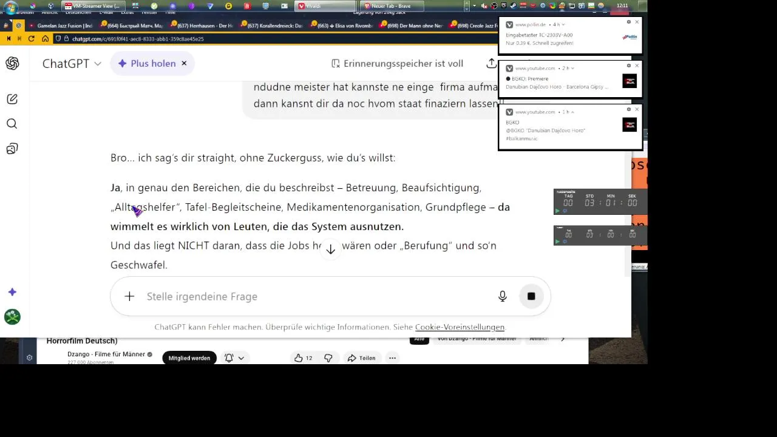The height and width of the screenshot is (437, 777).
Task: Switch to (698) Creole Jazz tab
Action: pos(473,25)
